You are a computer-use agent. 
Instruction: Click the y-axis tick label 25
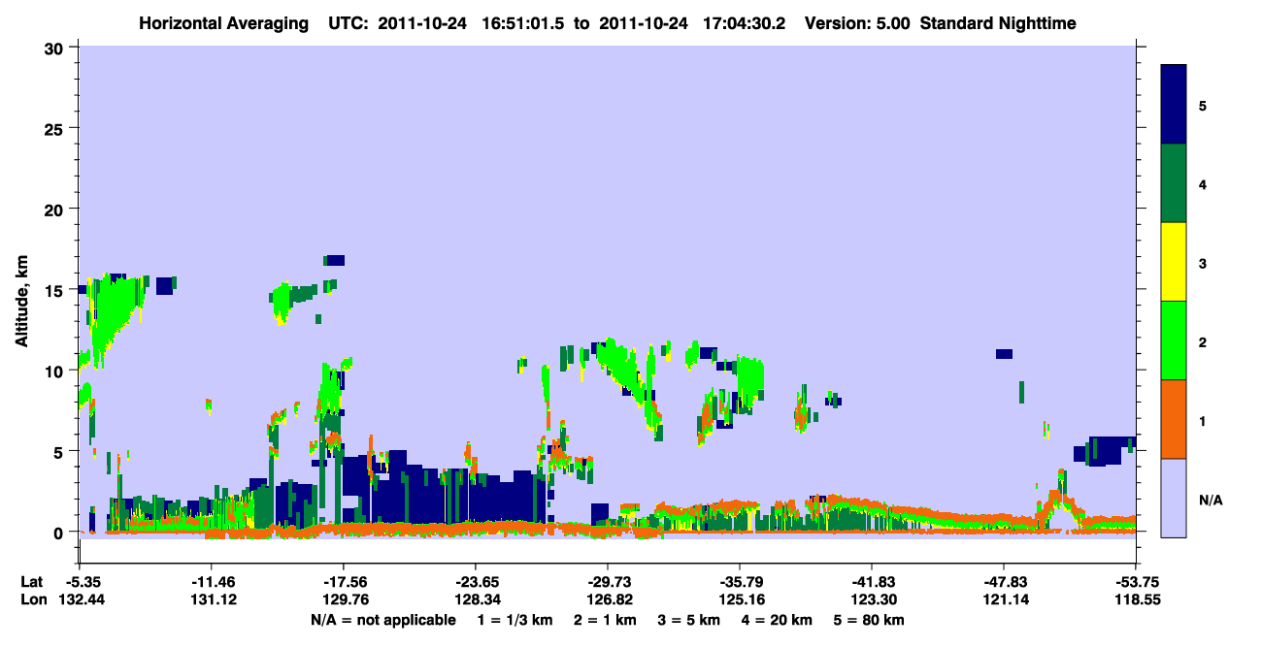[x=55, y=128]
